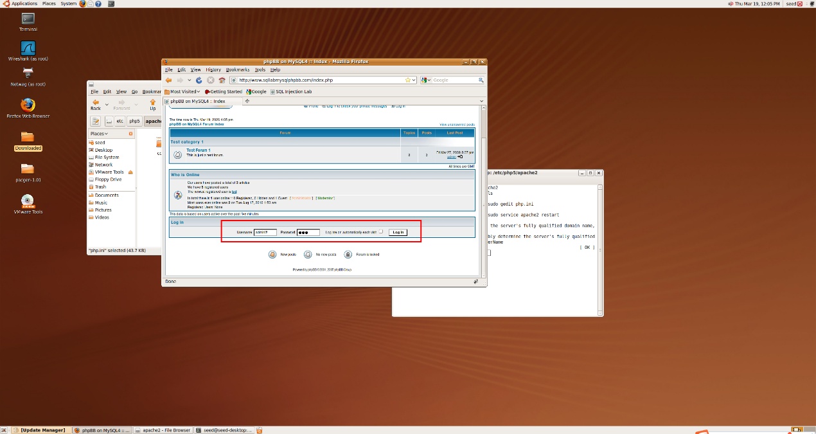This screenshot has width=816, height=434.
Task: Click the Forum is locked padlock icon
Action: coord(348,254)
